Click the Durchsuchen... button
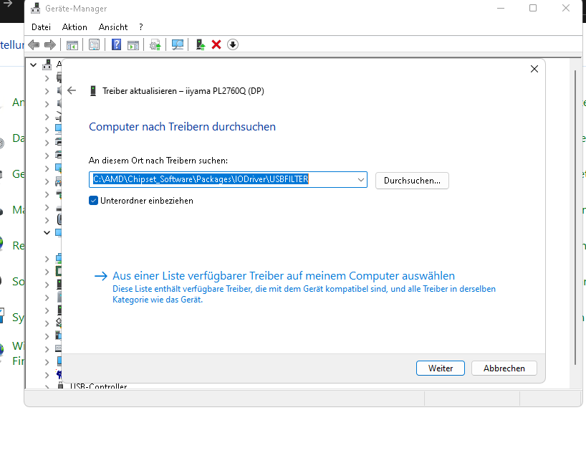Image resolution: width=586 pixels, height=476 pixels. (x=412, y=181)
